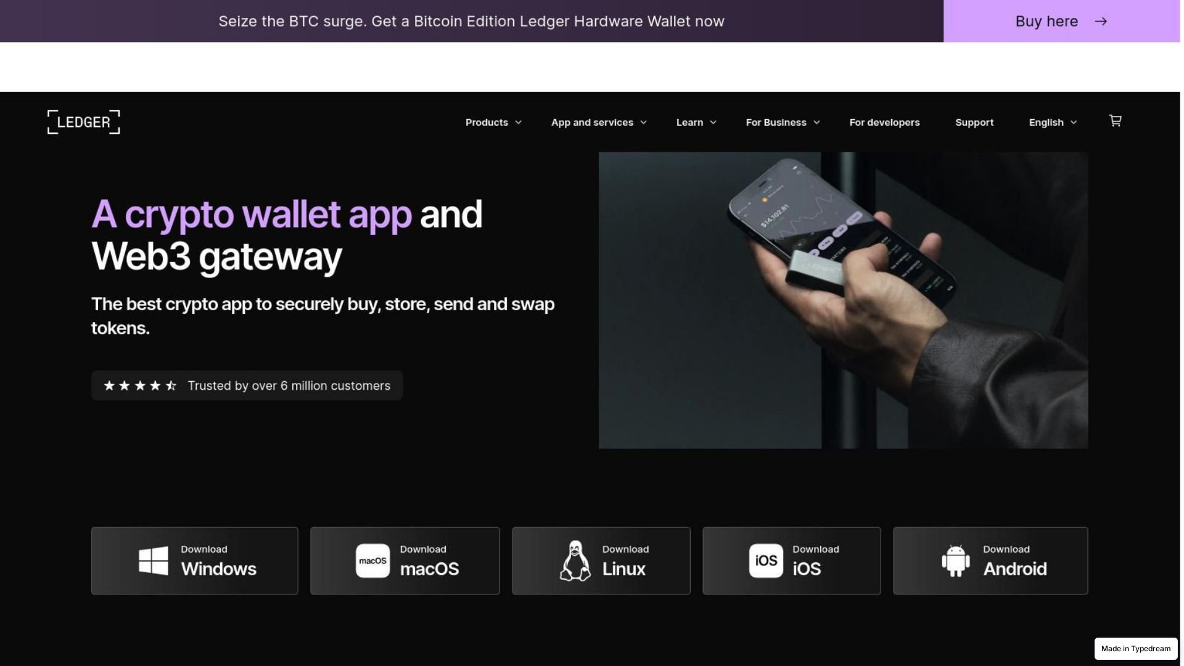Click the Buy here button
This screenshot has width=1184, height=666.
coord(1061,21)
